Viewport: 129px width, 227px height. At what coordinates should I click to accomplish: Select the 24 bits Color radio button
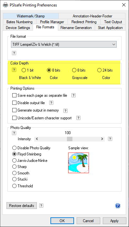[99, 70]
